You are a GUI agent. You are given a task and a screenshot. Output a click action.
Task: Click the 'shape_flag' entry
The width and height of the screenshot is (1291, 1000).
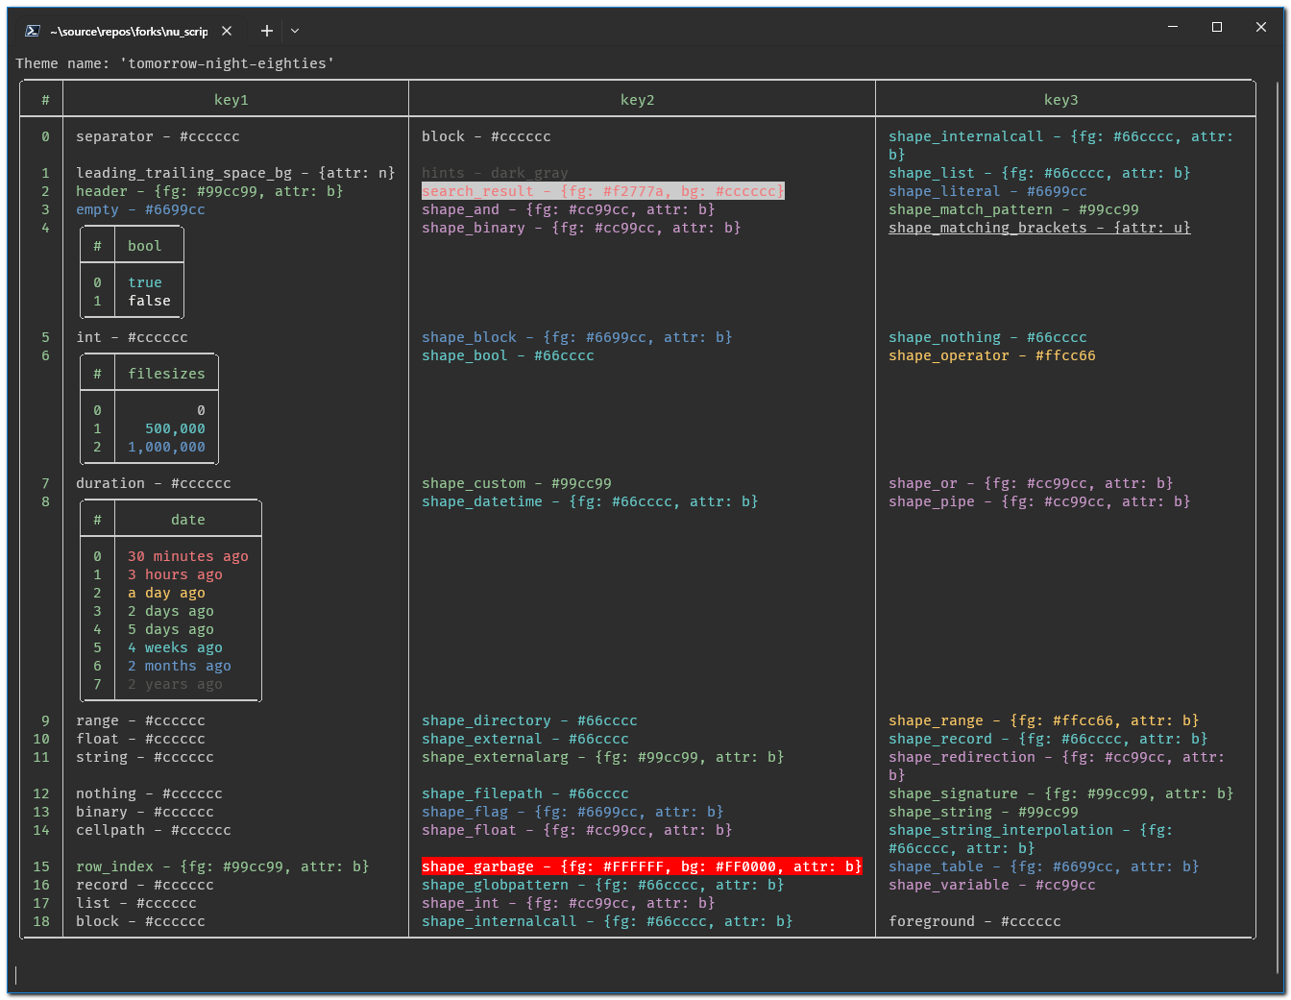tap(573, 812)
